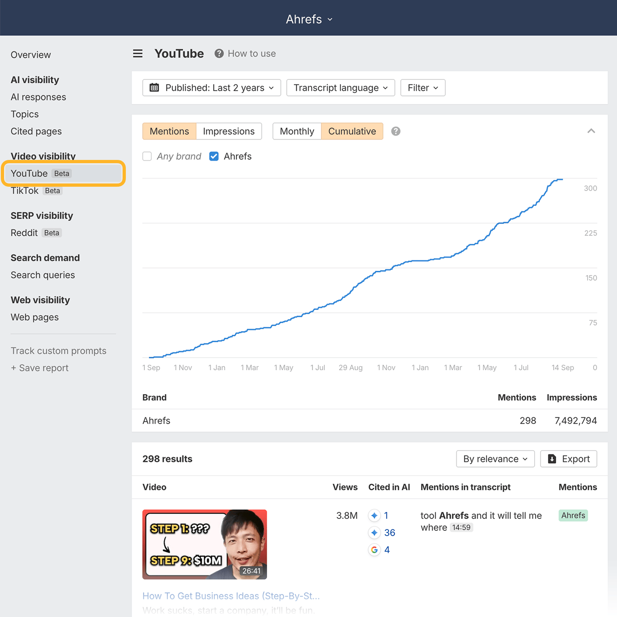Viewport: 617px width, 617px height.
Task: Click the How to use help icon
Action: [219, 54]
